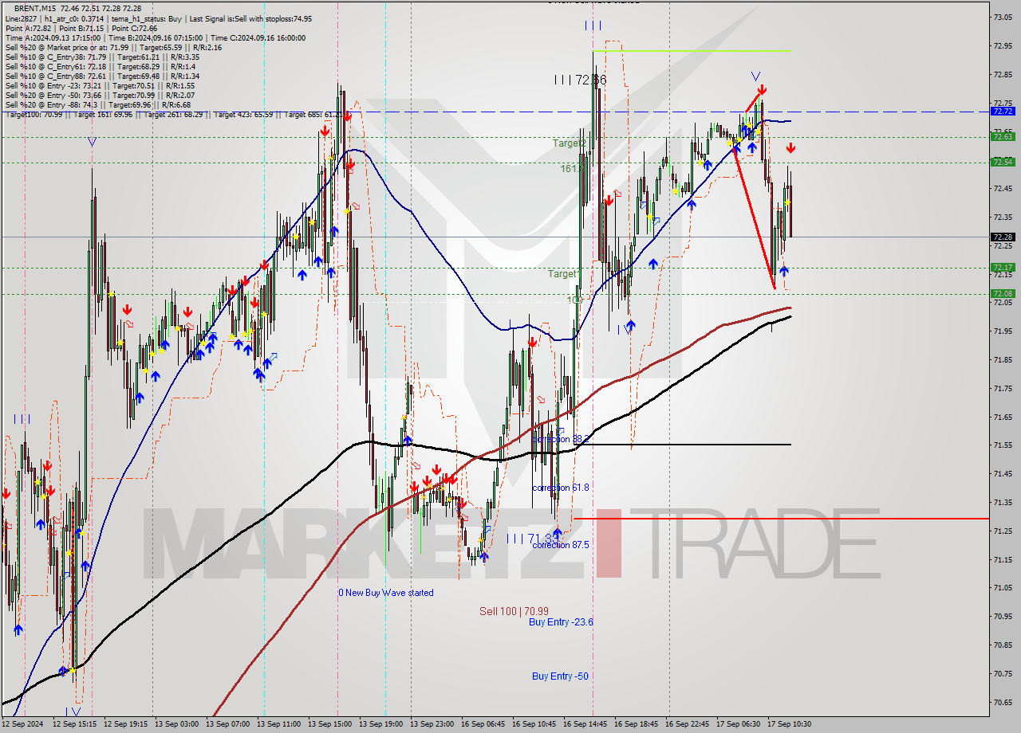
Task: Click the 71.55 price axis value
Action: (x=1003, y=445)
